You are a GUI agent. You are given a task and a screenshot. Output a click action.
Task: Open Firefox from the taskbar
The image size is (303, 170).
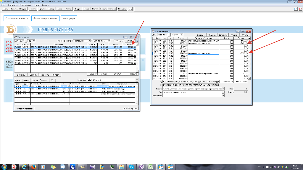point(33,167)
